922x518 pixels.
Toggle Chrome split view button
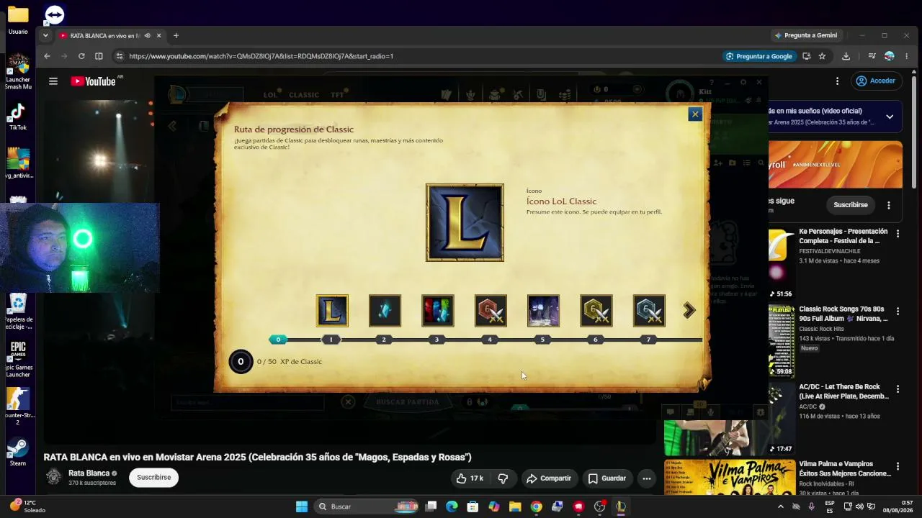(99, 56)
